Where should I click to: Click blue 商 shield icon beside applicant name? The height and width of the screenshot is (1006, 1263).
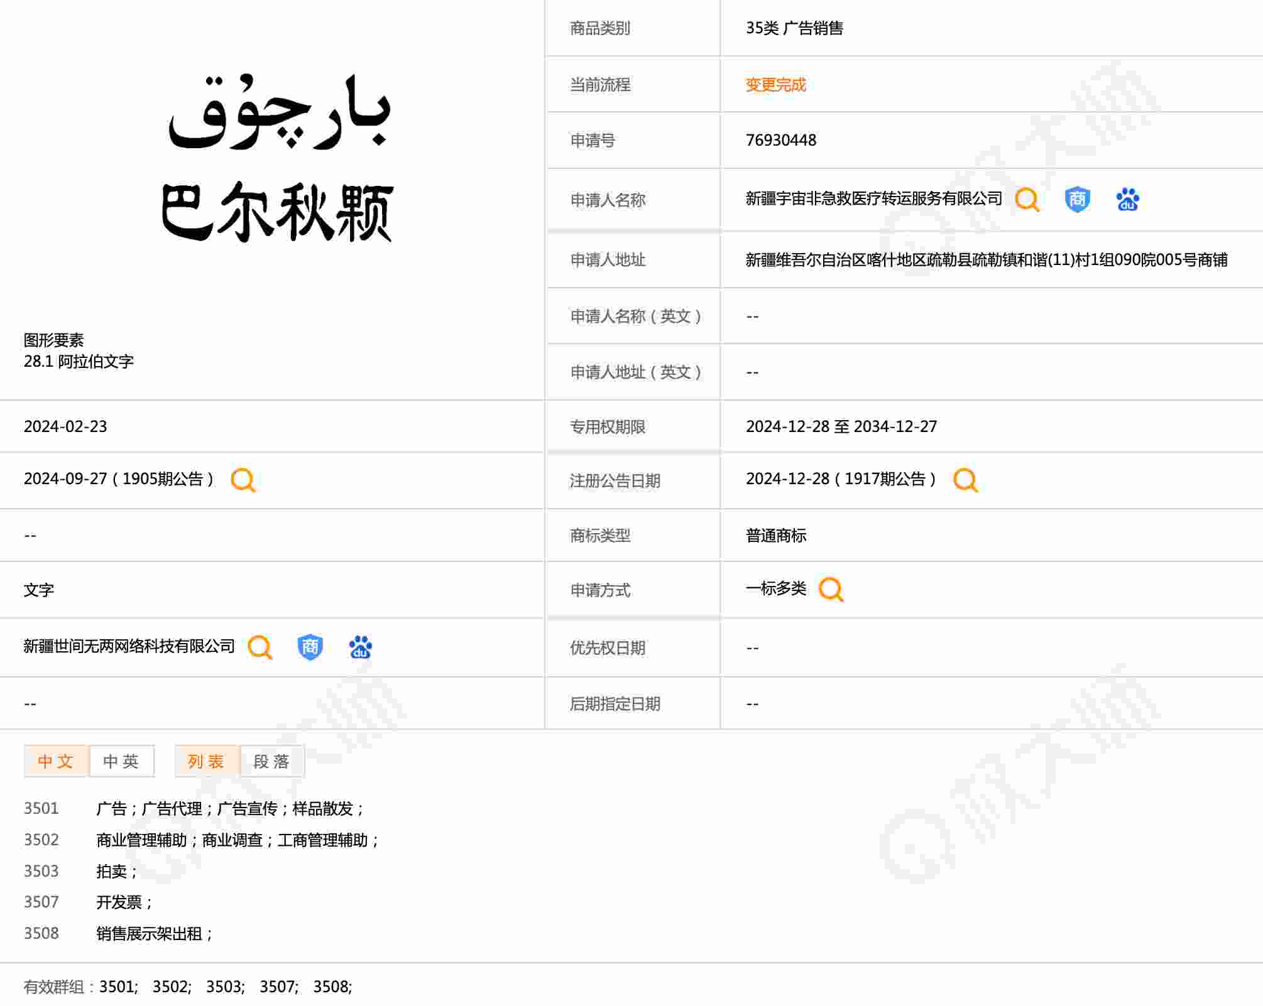(1077, 200)
